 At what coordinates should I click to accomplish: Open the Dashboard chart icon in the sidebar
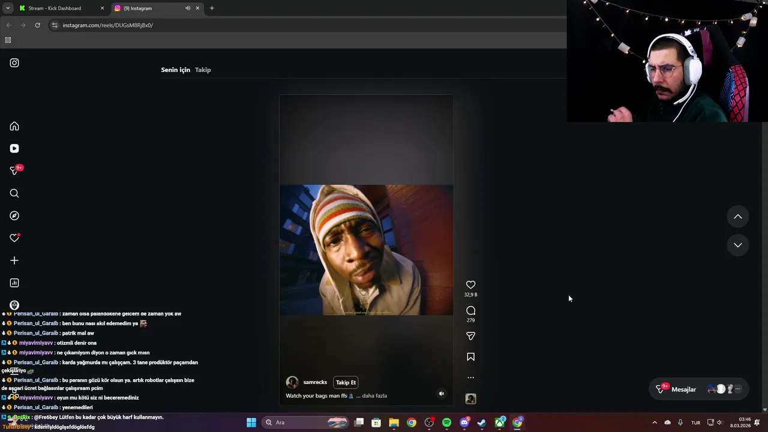[x=14, y=283]
